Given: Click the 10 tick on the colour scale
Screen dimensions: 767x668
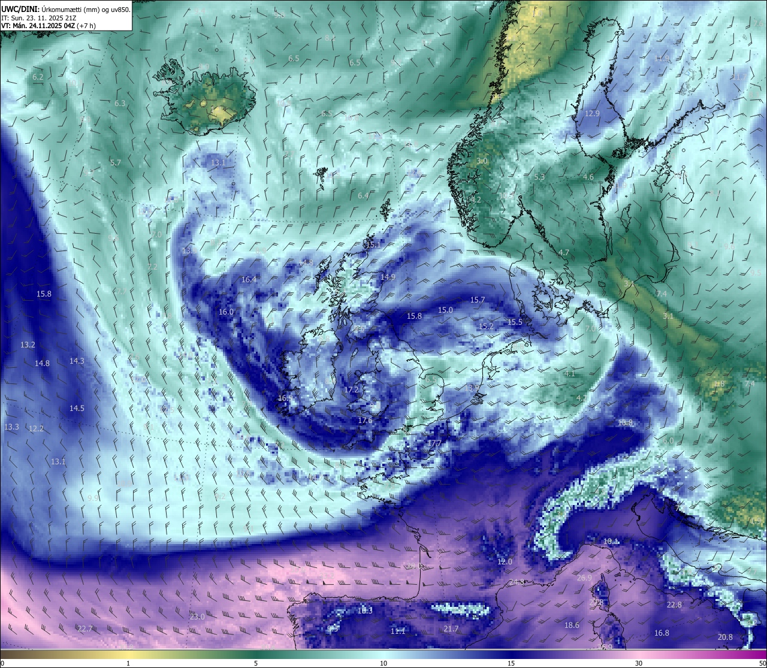Looking at the screenshot, I should (x=383, y=663).
